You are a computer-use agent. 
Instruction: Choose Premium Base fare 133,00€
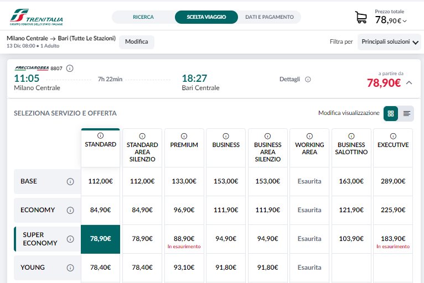coord(184,181)
